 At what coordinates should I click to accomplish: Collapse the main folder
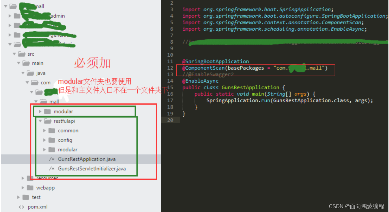click(18, 63)
